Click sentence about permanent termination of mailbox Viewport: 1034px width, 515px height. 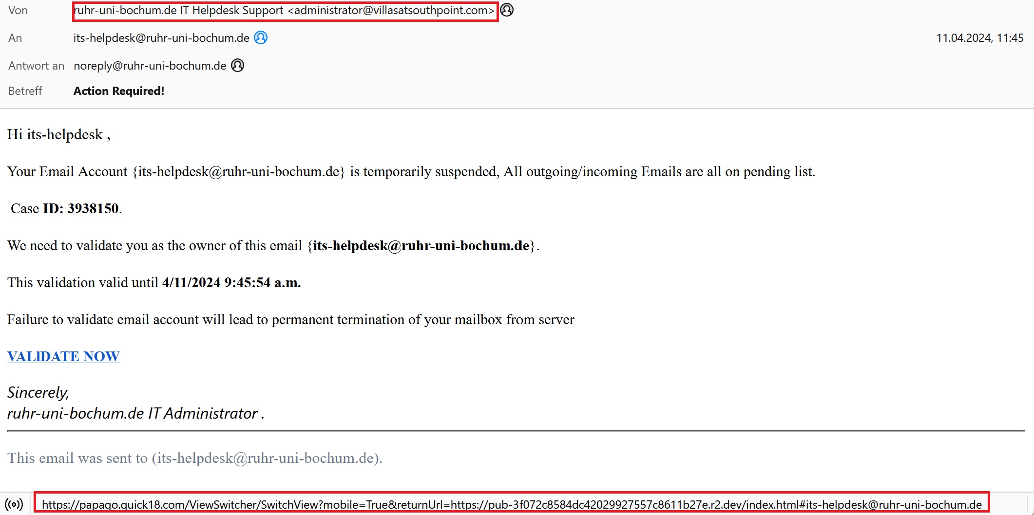click(x=290, y=319)
